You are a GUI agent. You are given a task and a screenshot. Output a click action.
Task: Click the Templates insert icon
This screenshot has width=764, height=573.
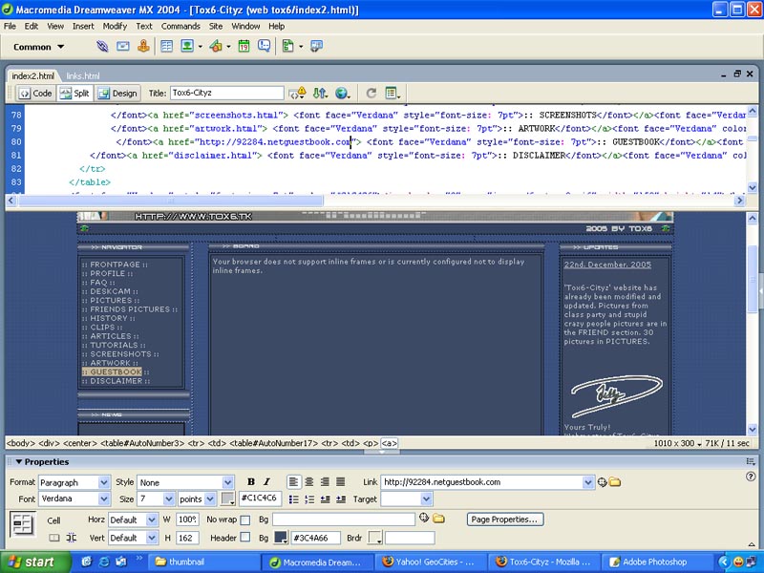(x=288, y=46)
